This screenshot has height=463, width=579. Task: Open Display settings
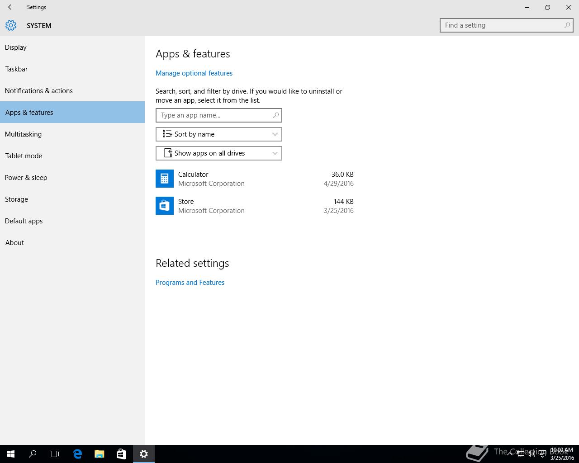pyautogui.click(x=72, y=47)
